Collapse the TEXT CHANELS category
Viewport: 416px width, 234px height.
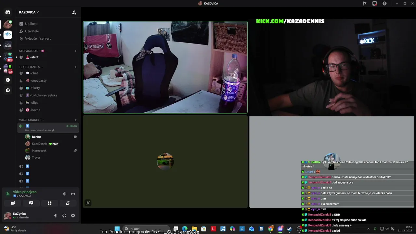31,67
